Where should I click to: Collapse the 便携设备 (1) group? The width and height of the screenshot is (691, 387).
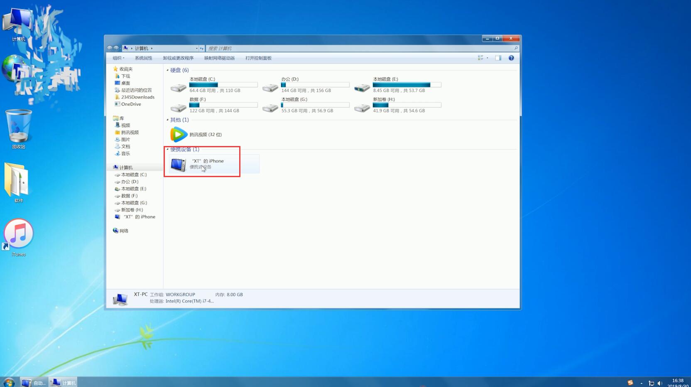pos(167,149)
